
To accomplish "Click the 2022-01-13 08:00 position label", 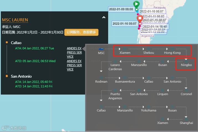I will pos(153,32).
